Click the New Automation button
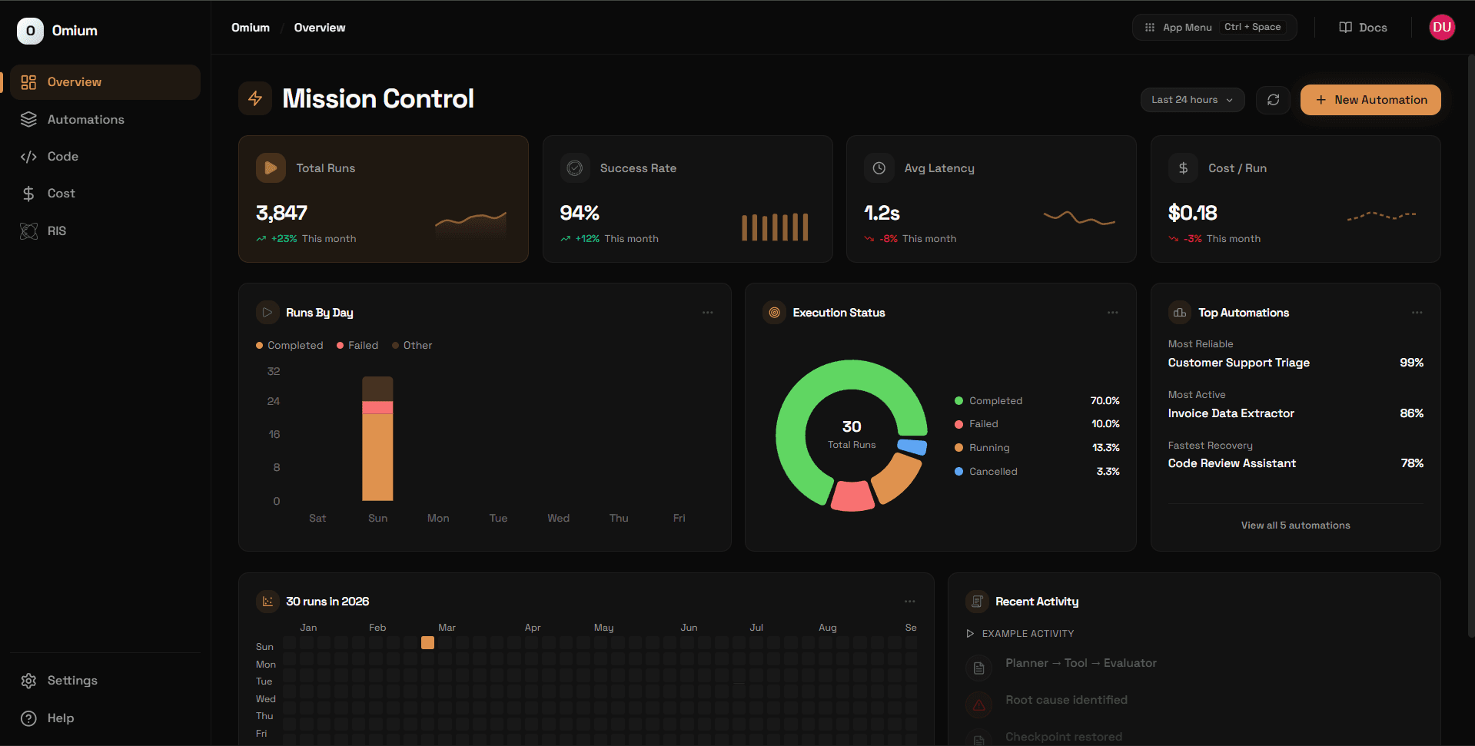Viewport: 1475px width, 746px height. click(1370, 100)
